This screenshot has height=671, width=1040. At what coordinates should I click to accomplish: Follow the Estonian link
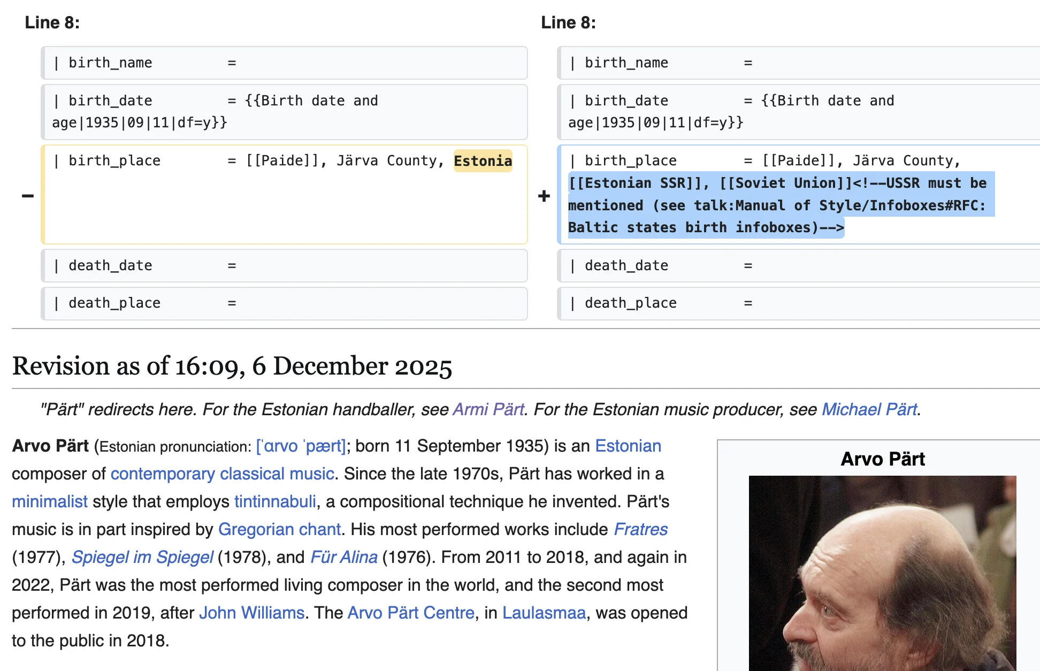point(628,446)
